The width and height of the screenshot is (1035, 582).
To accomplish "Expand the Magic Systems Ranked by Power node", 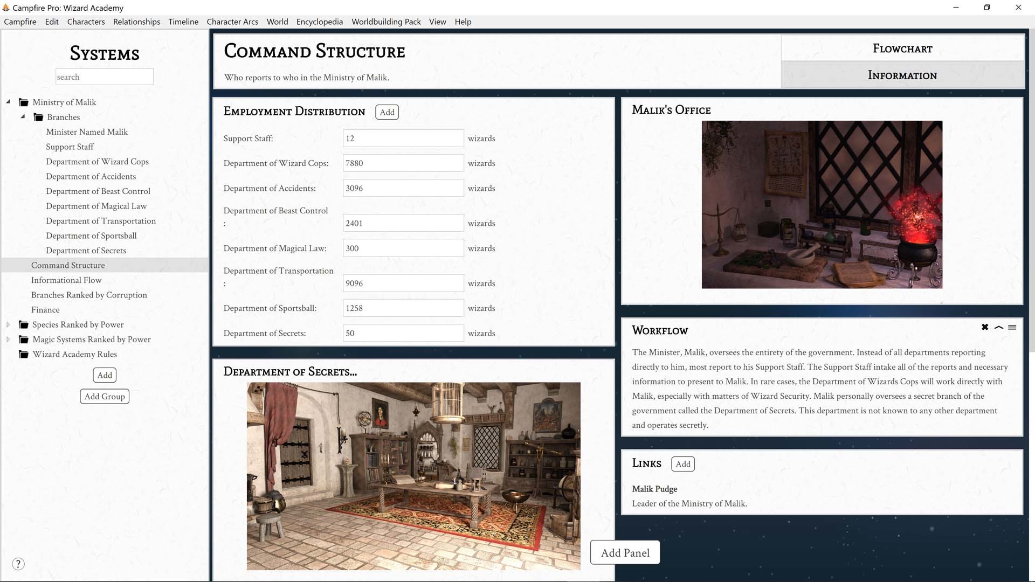I will point(8,339).
